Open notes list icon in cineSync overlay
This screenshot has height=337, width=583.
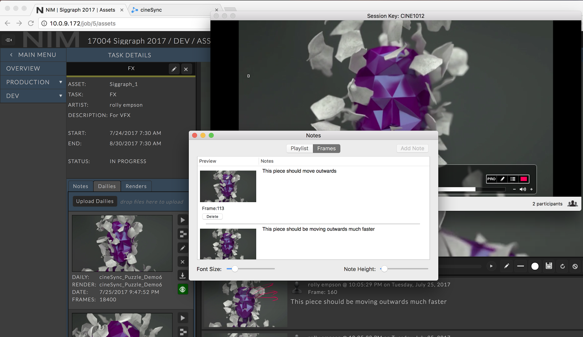pos(513,179)
